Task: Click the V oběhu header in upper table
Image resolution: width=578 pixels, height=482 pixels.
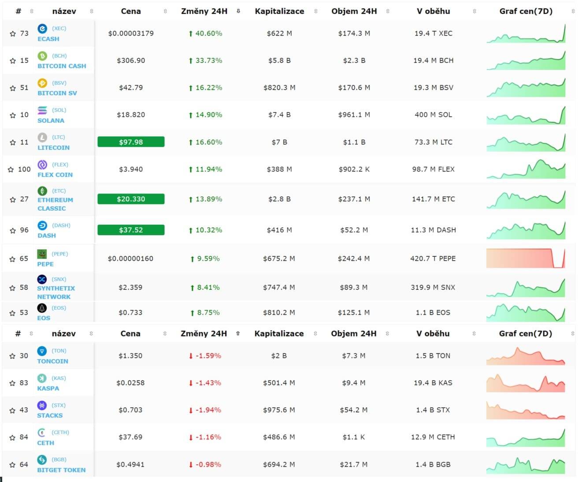Action: click(x=433, y=11)
